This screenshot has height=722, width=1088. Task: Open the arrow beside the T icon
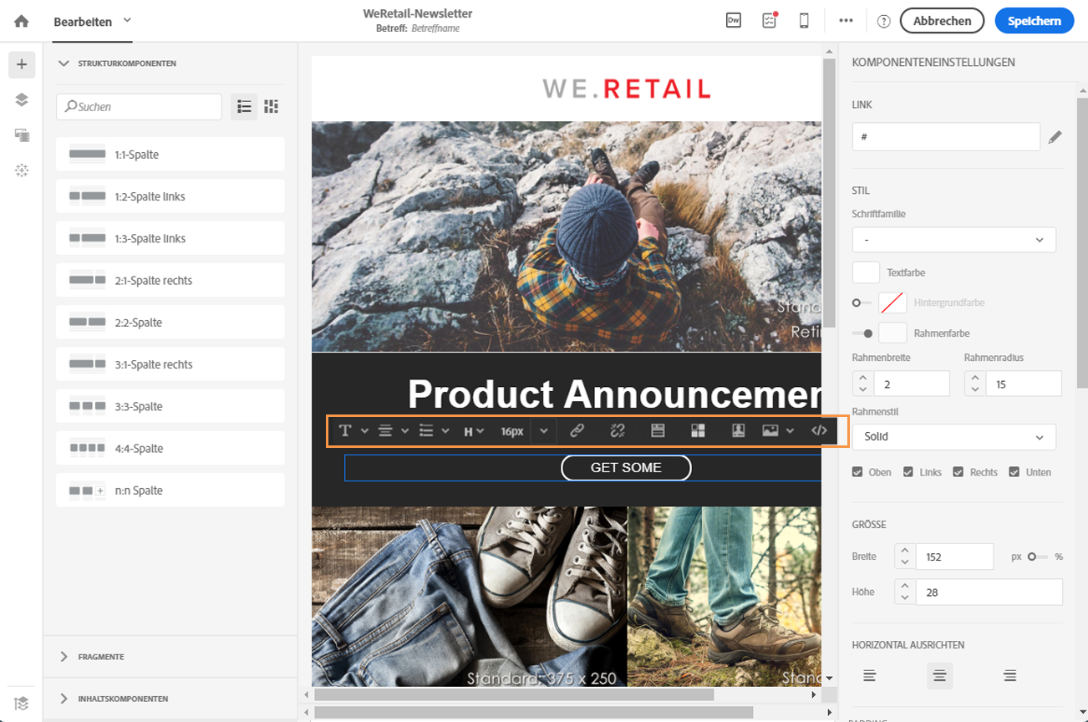364,431
